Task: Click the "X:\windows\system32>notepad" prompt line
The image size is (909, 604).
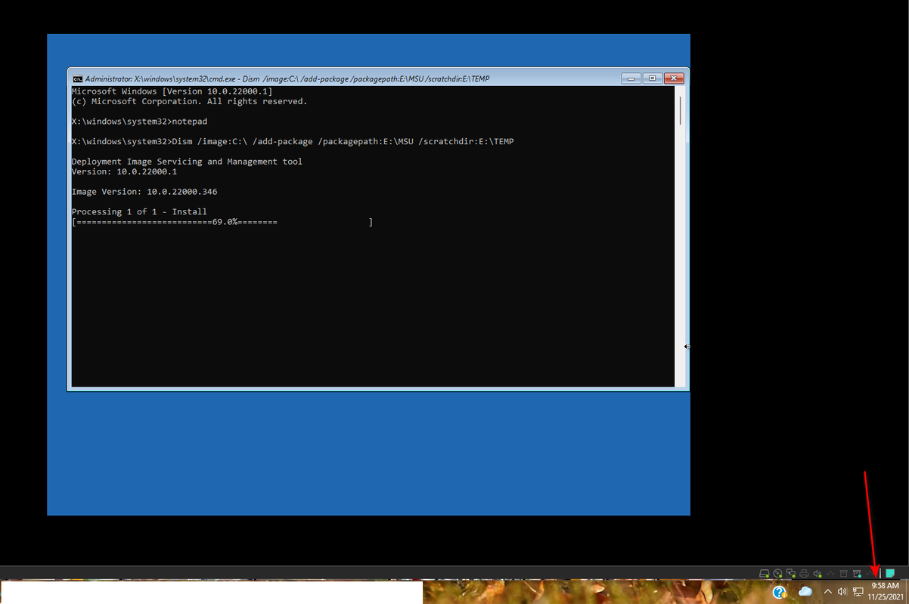Action: [139, 122]
